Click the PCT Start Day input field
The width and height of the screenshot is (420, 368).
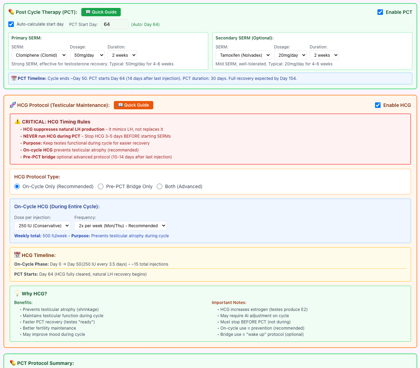pos(115,24)
